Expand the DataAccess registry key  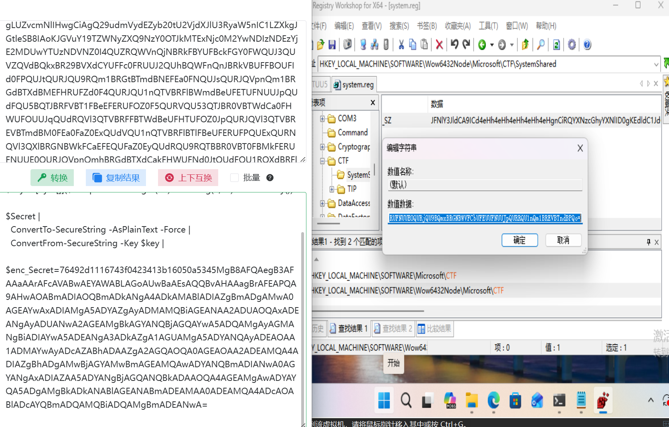322,204
